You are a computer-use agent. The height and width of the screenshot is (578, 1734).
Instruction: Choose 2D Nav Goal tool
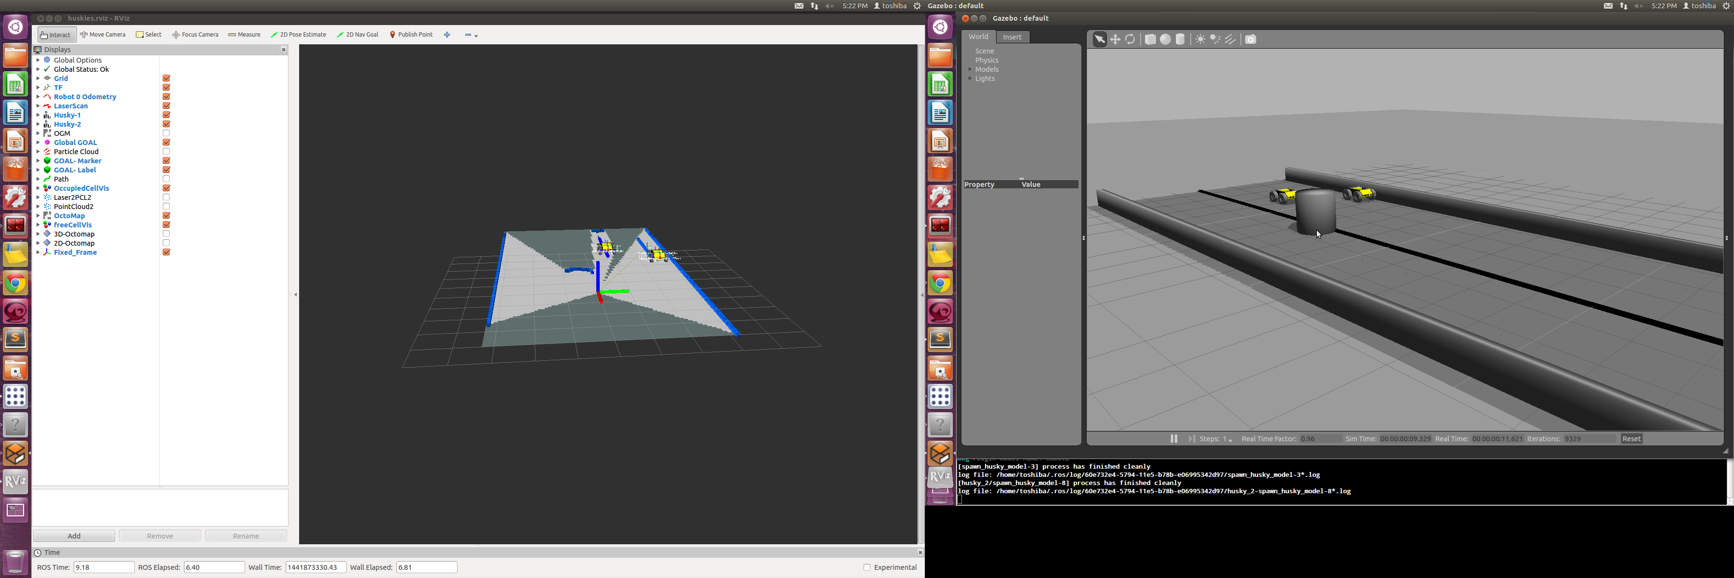(357, 34)
